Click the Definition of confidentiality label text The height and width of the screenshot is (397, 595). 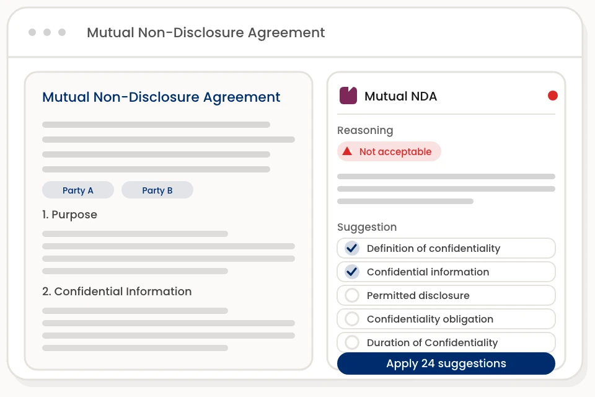tap(433, 249)
